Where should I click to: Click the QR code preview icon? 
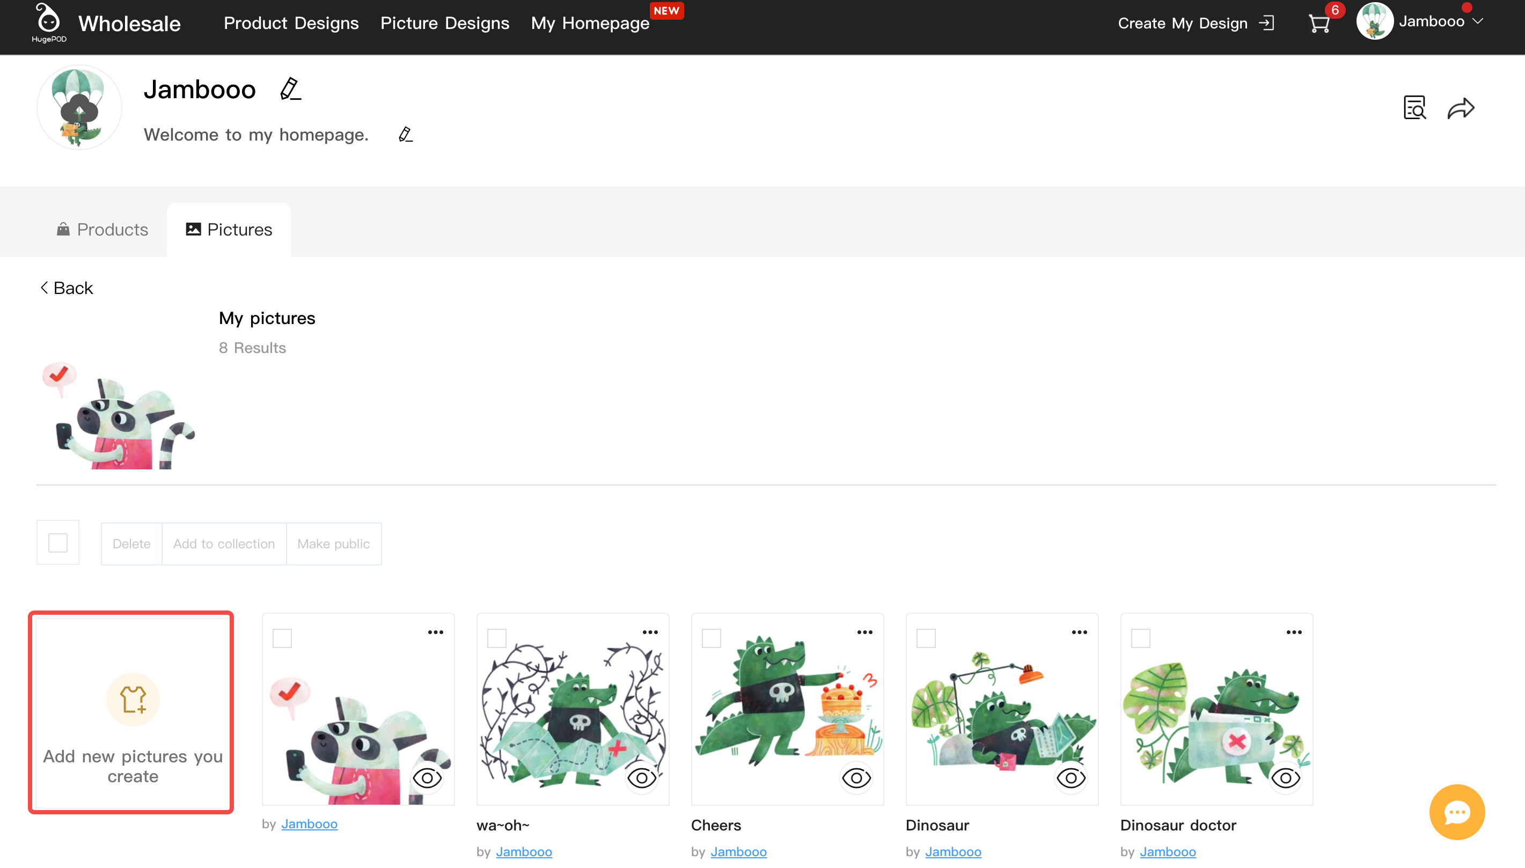(x=1415, y=108)
